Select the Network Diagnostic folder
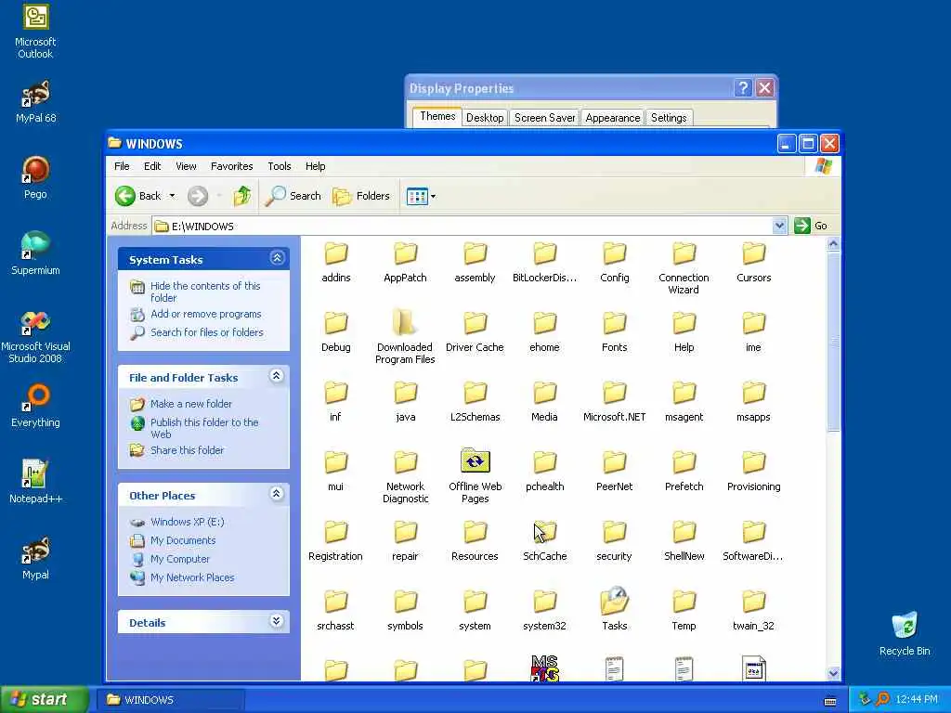The width and height of the screenshot is (951, 713). 405,478
